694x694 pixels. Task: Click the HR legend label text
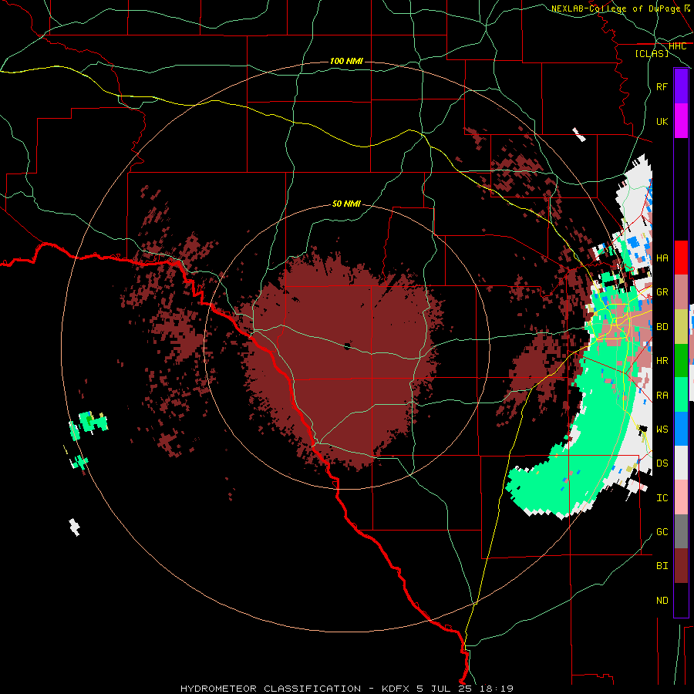tap(662, 361)
